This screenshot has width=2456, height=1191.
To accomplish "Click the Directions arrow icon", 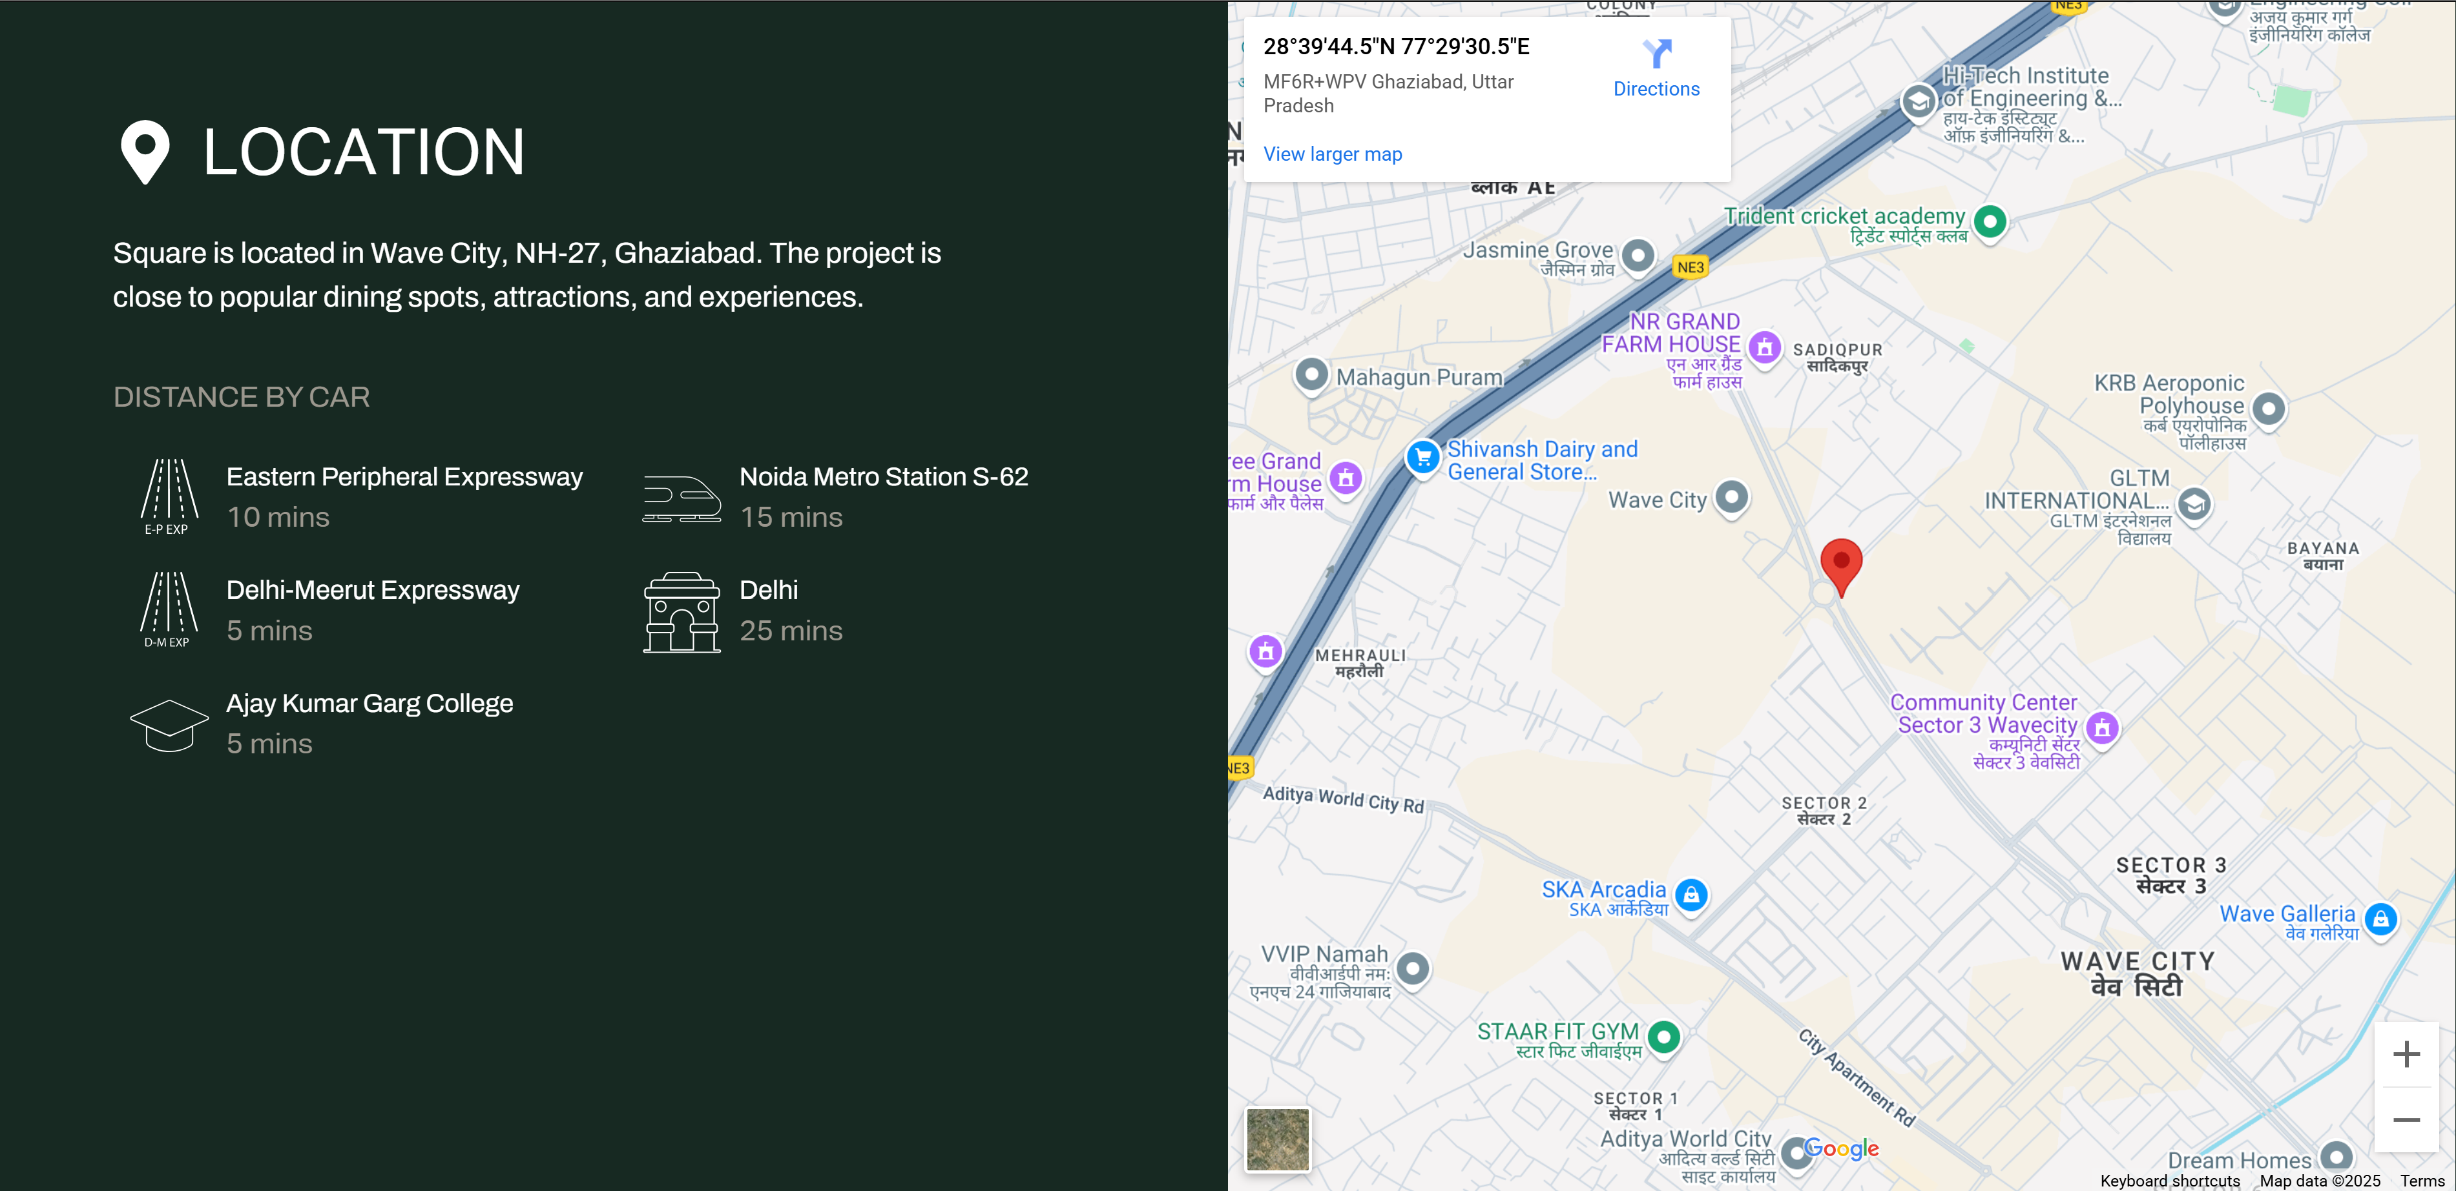I will 1657,54.
